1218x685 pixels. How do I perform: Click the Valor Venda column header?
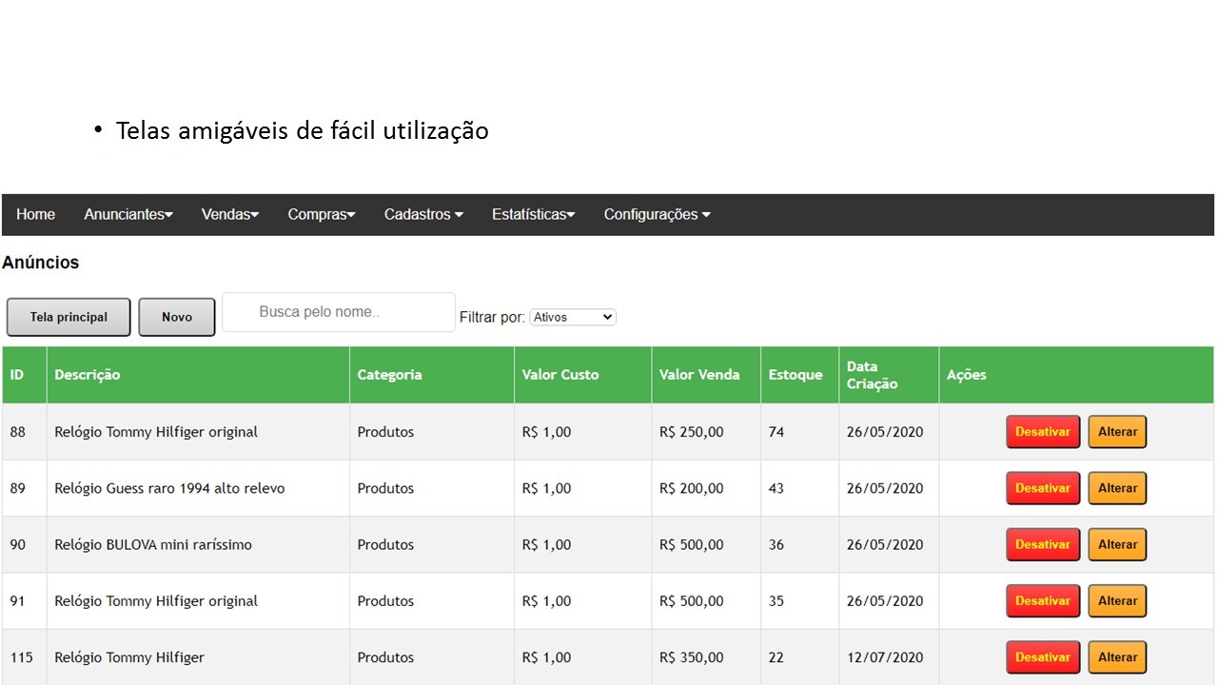coord(698,375)
